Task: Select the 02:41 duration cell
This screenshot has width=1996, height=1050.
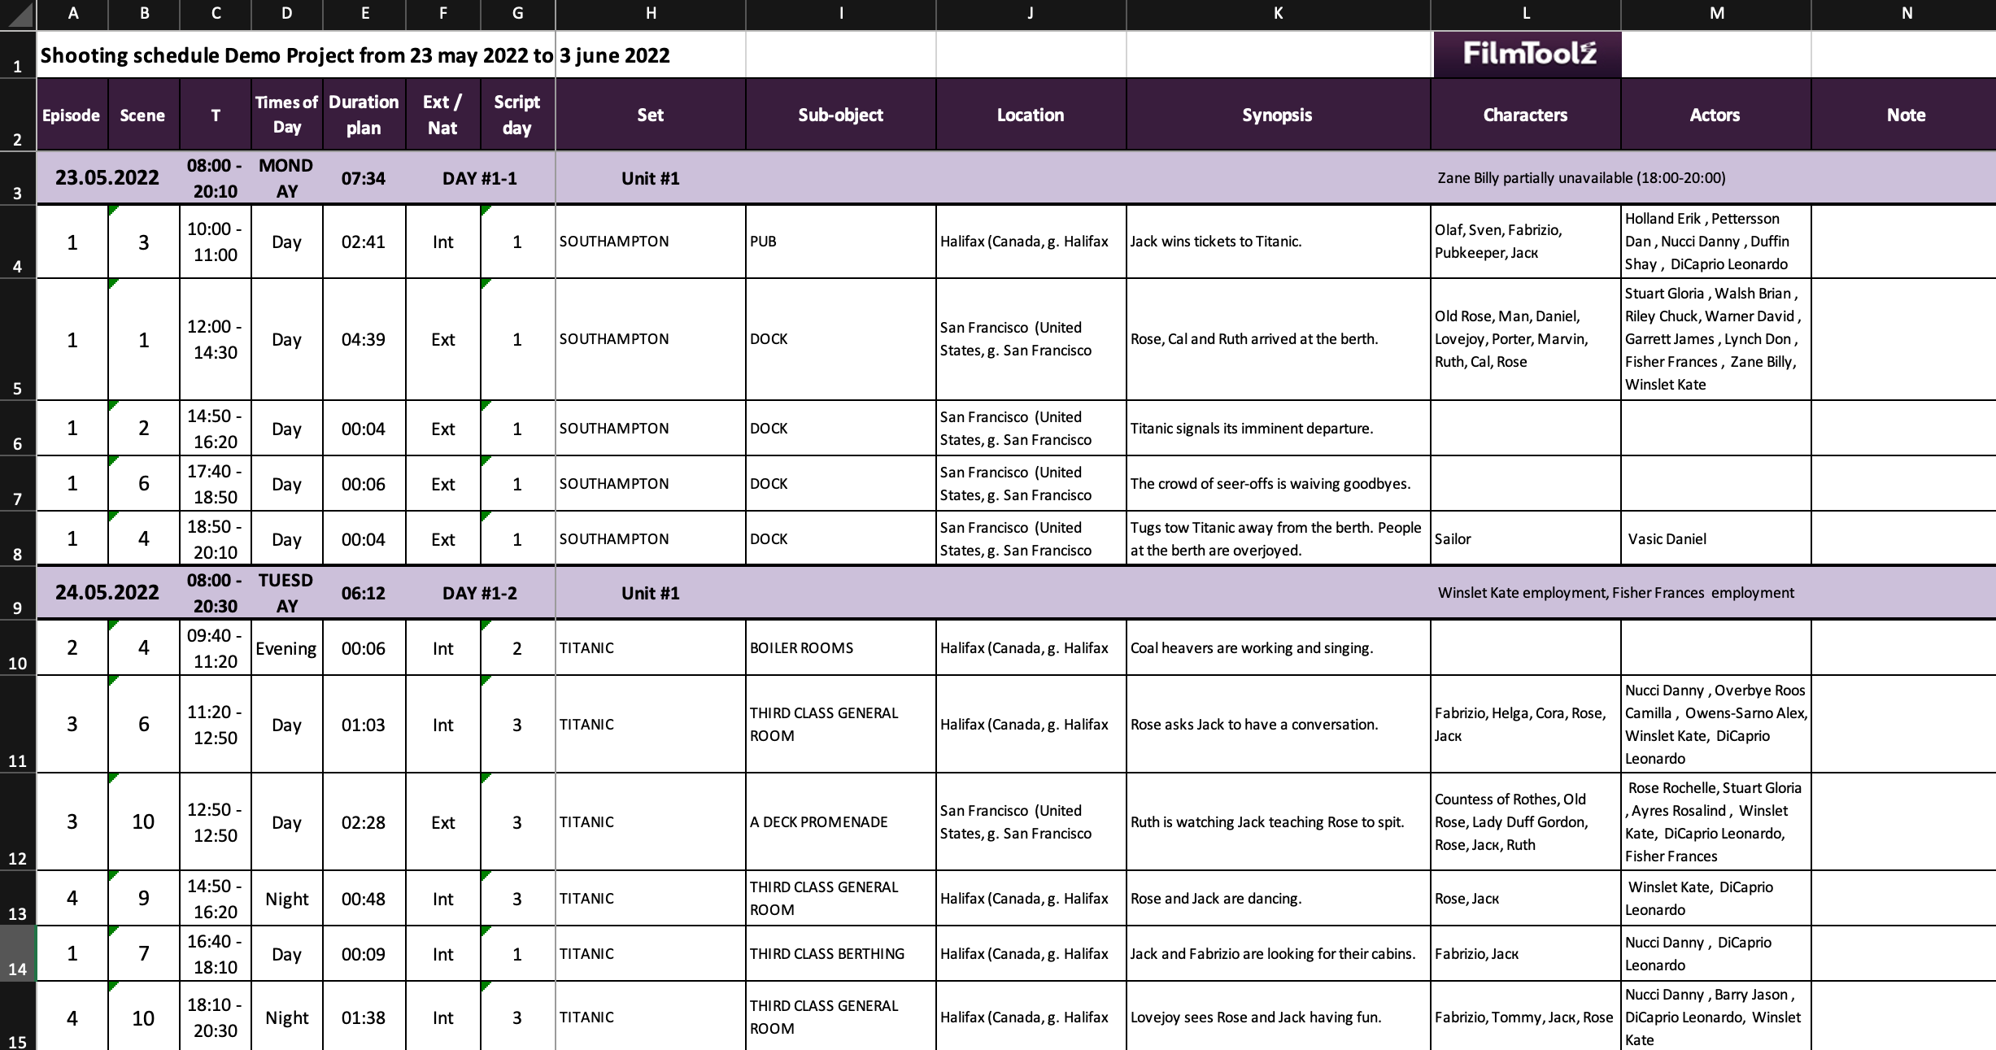Action: (364, 242)
